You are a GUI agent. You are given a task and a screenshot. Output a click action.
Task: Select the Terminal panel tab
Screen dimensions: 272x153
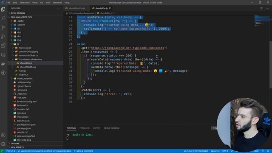tap(71, 128)
